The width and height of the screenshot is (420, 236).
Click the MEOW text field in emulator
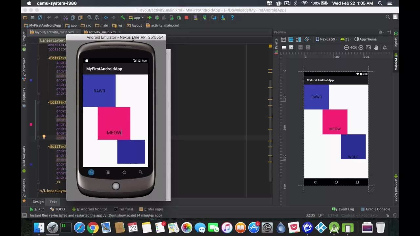coord(114,124)
